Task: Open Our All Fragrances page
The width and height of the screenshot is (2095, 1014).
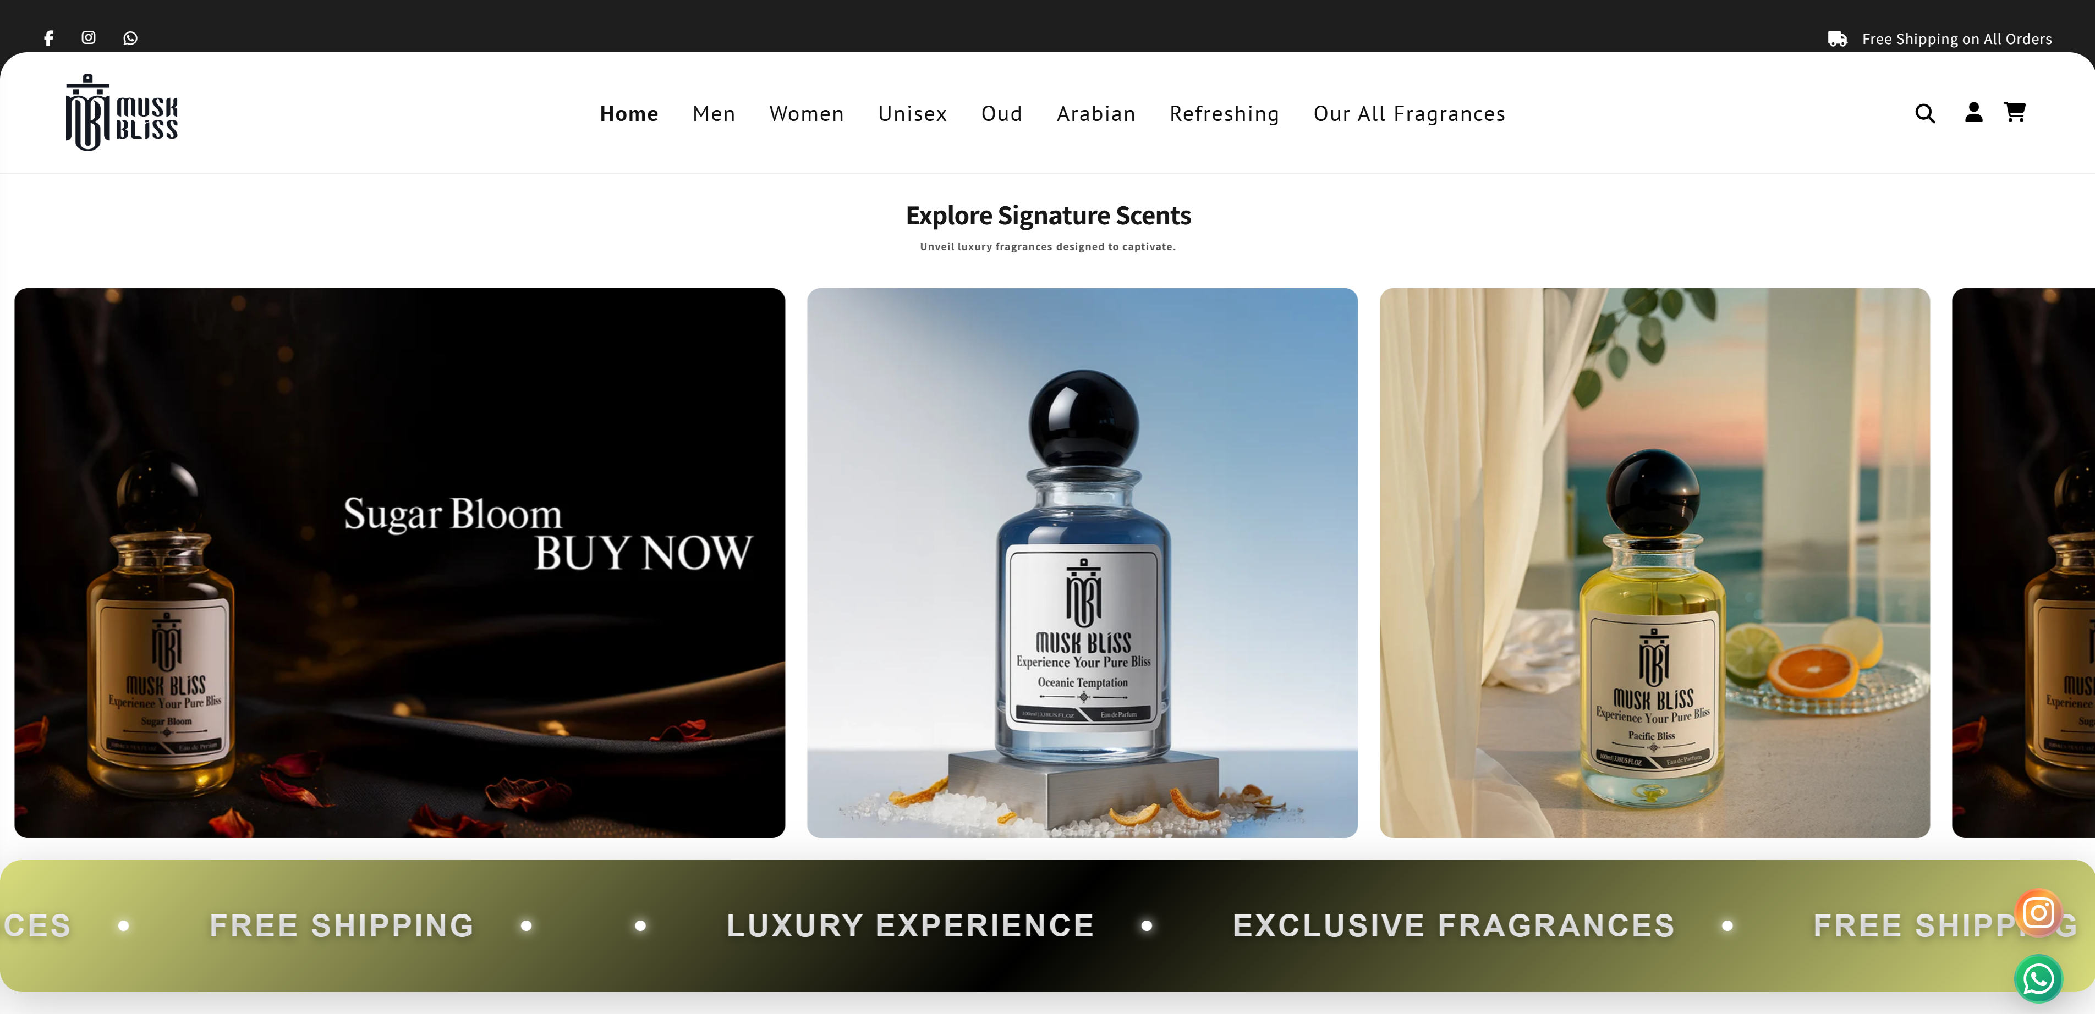Action: 1408,114
